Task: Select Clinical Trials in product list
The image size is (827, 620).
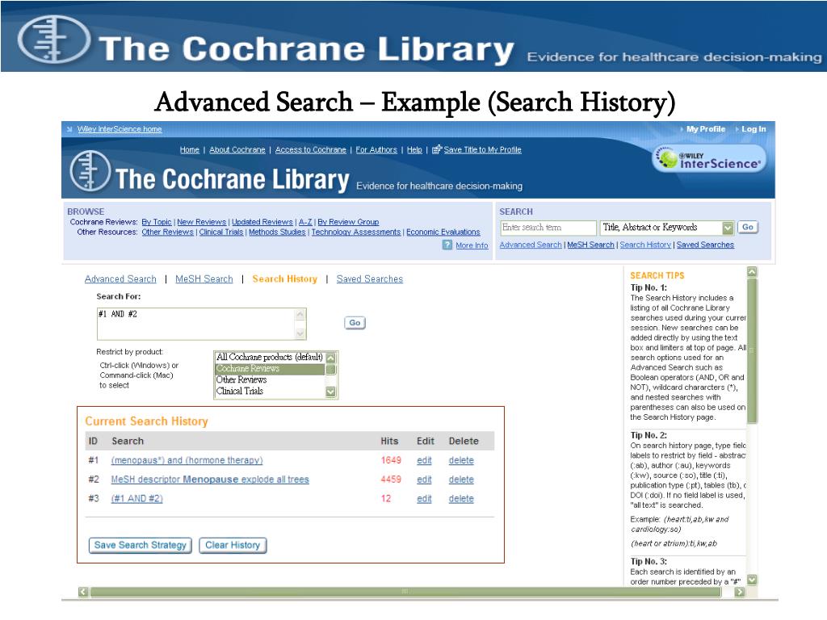Action: (x=270, y=392)
